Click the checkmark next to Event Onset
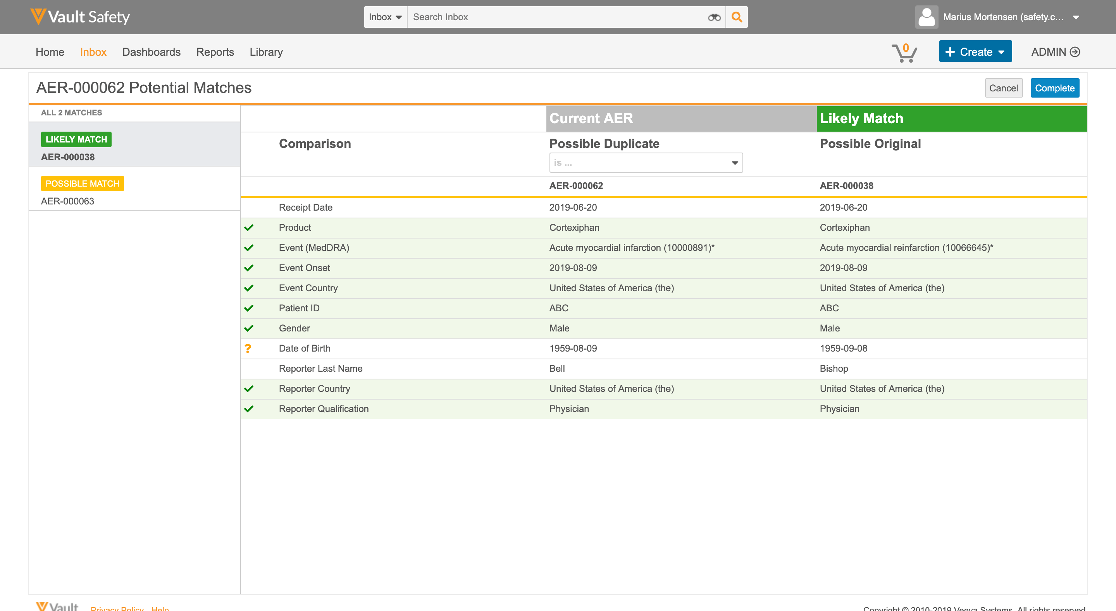Image resolution: width=1116 pixels, height=611 pixels. pos(249,268)
